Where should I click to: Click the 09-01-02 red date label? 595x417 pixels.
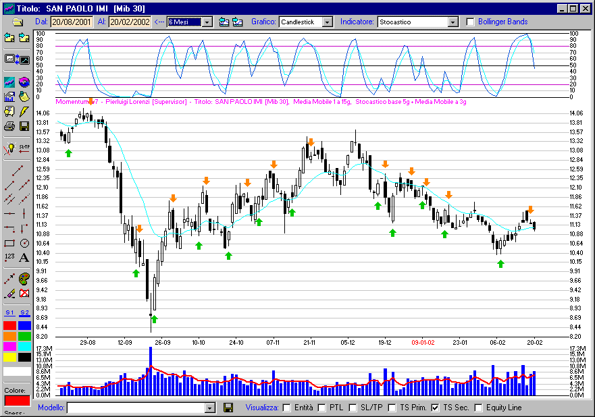[423, 342]
